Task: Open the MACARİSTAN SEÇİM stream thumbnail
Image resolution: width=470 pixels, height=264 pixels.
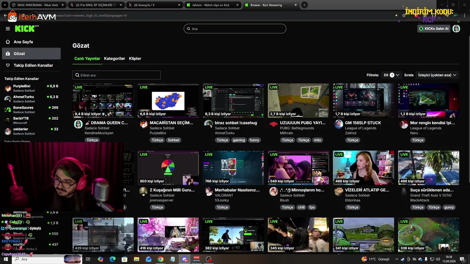Action: (168, 100)
